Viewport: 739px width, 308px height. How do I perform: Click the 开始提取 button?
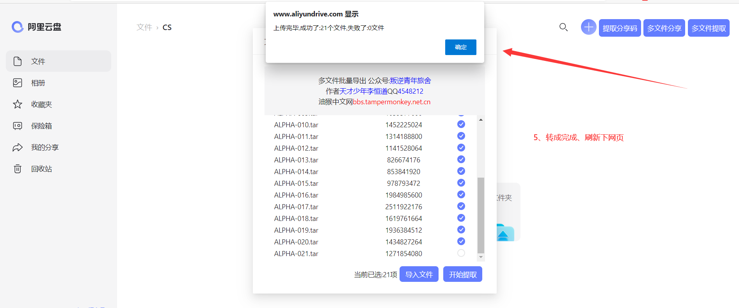[x=462, y=274]
